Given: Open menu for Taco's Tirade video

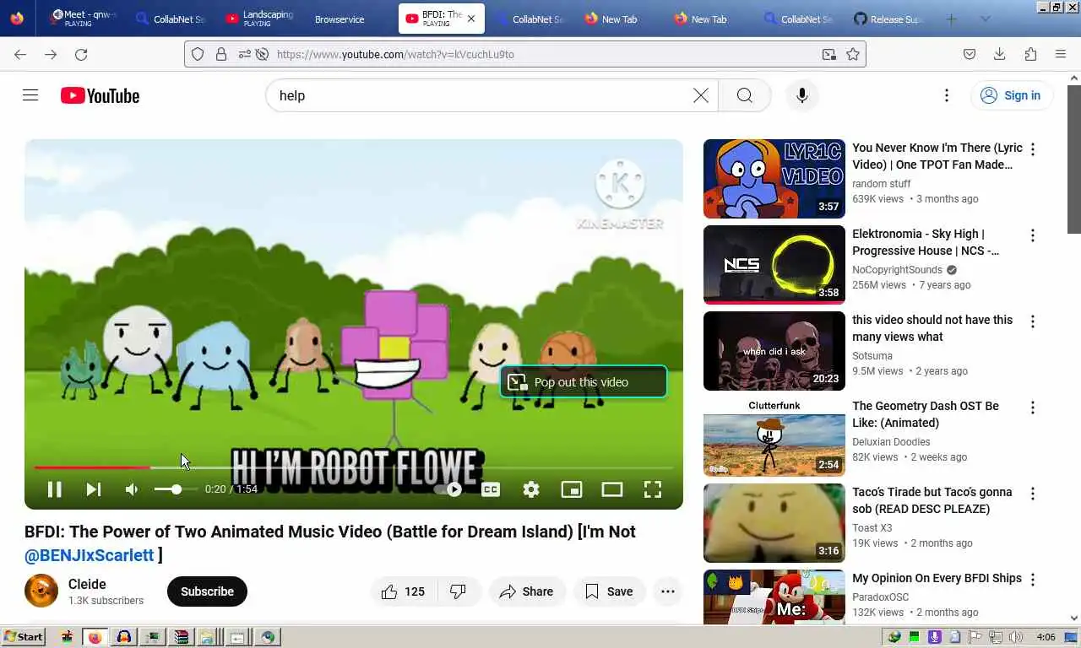Looking at the screenshot, I should 1032,494.
